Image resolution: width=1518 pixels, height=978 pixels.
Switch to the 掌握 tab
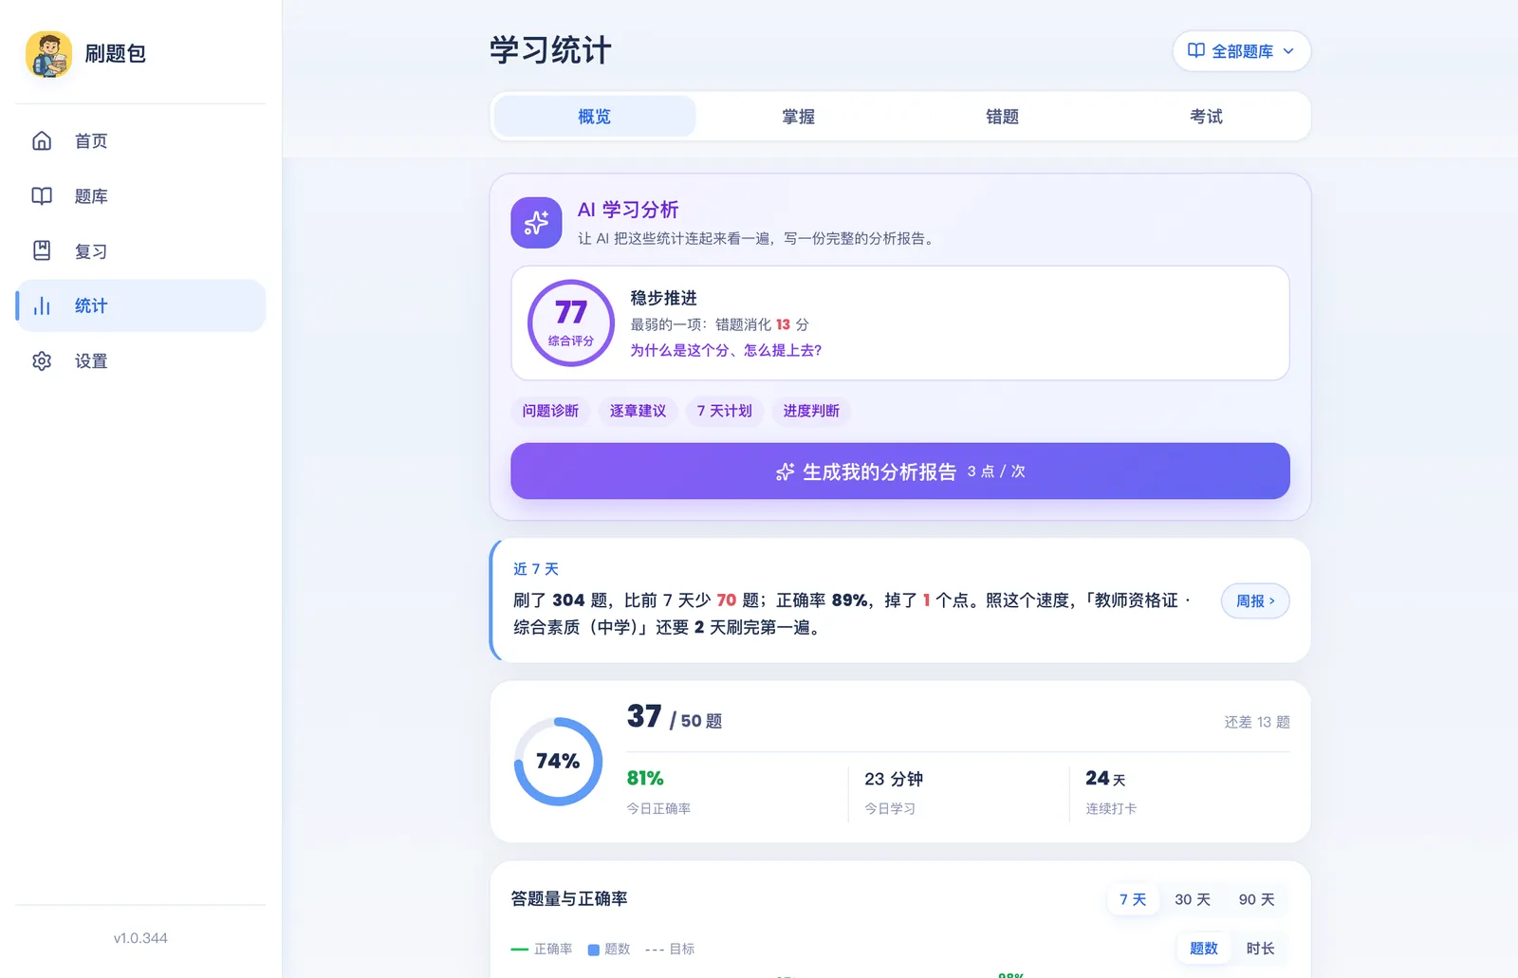[799, 117]
